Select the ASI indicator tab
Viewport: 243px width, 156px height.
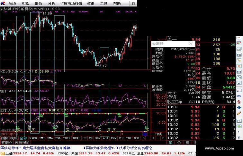[105, 138]
